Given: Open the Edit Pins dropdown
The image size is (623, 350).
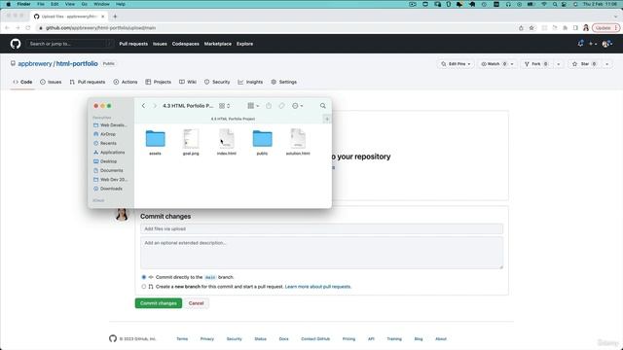Looking at the screenshot, I should click(456, 64).
